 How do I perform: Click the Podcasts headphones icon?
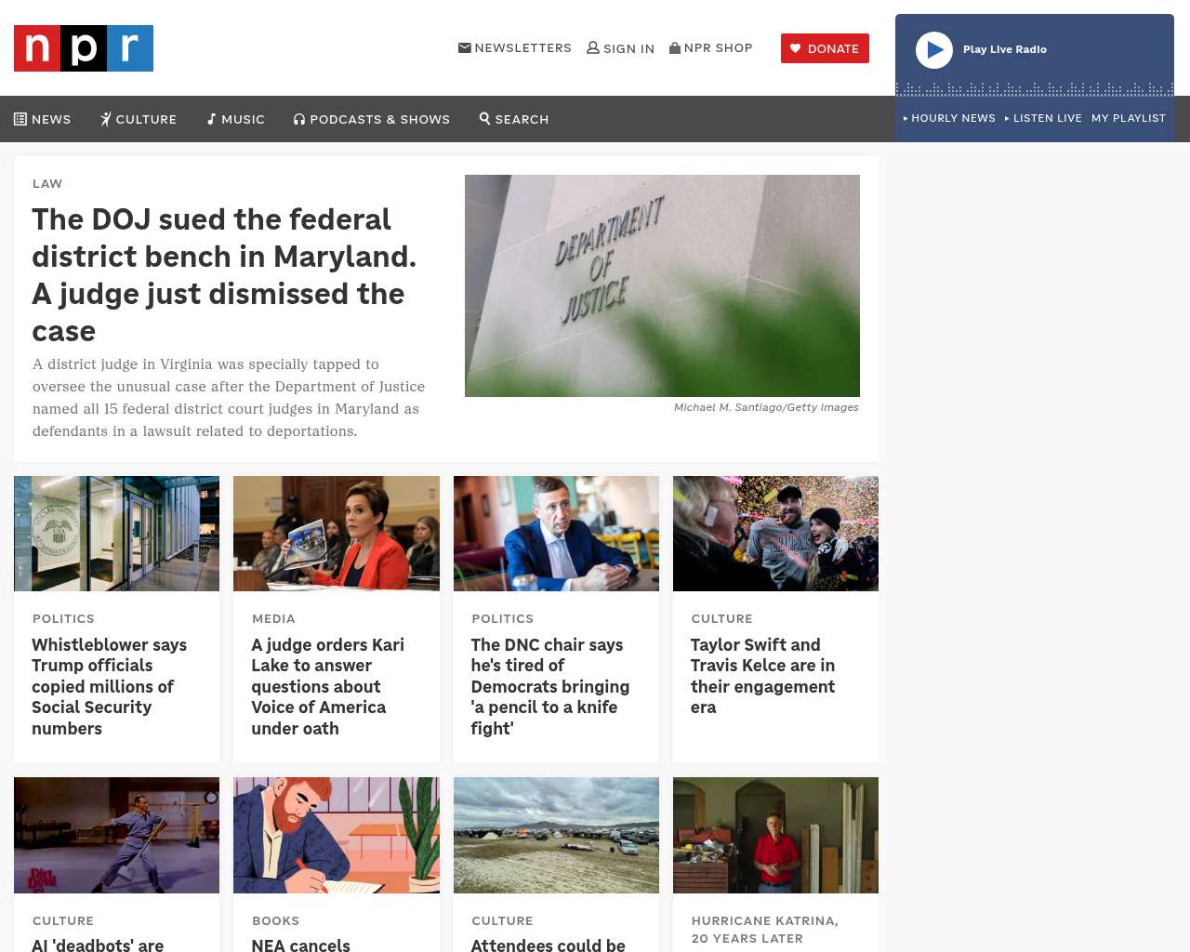point(299,119)
